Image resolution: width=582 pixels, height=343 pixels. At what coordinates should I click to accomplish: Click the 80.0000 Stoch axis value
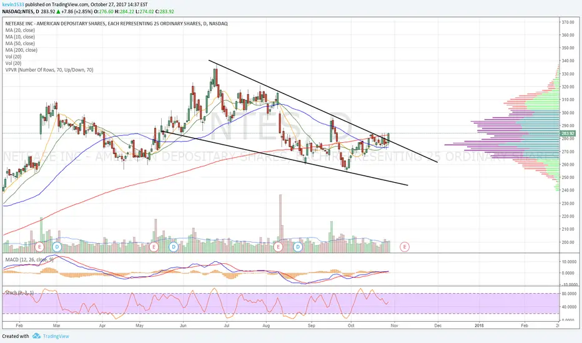point(569,294)
